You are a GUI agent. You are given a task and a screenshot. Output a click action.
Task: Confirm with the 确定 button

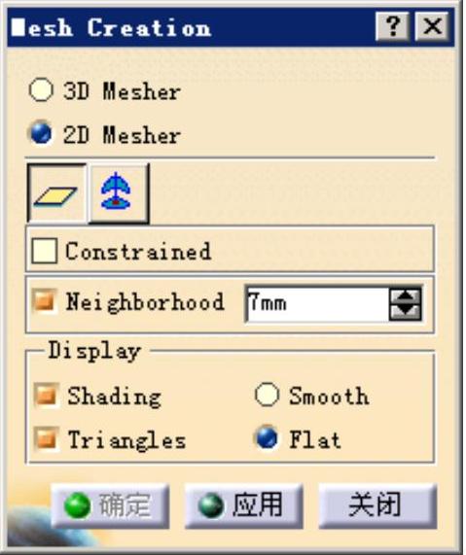pos(110,505)
